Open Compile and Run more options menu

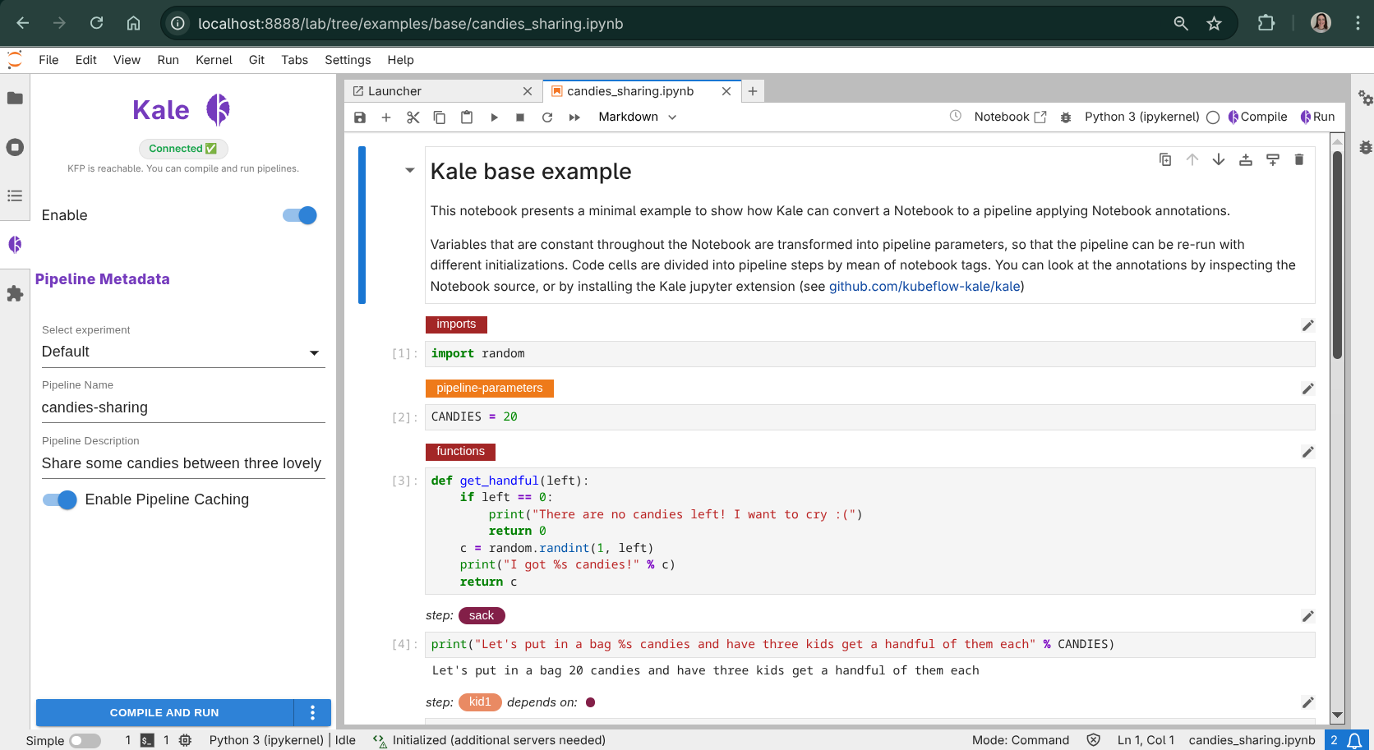[312, 713]
